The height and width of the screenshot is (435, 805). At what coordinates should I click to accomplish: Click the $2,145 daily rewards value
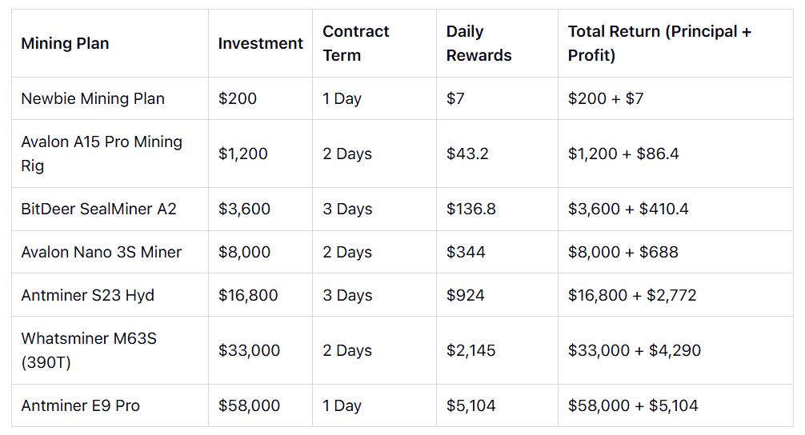(x=471, y=350)
